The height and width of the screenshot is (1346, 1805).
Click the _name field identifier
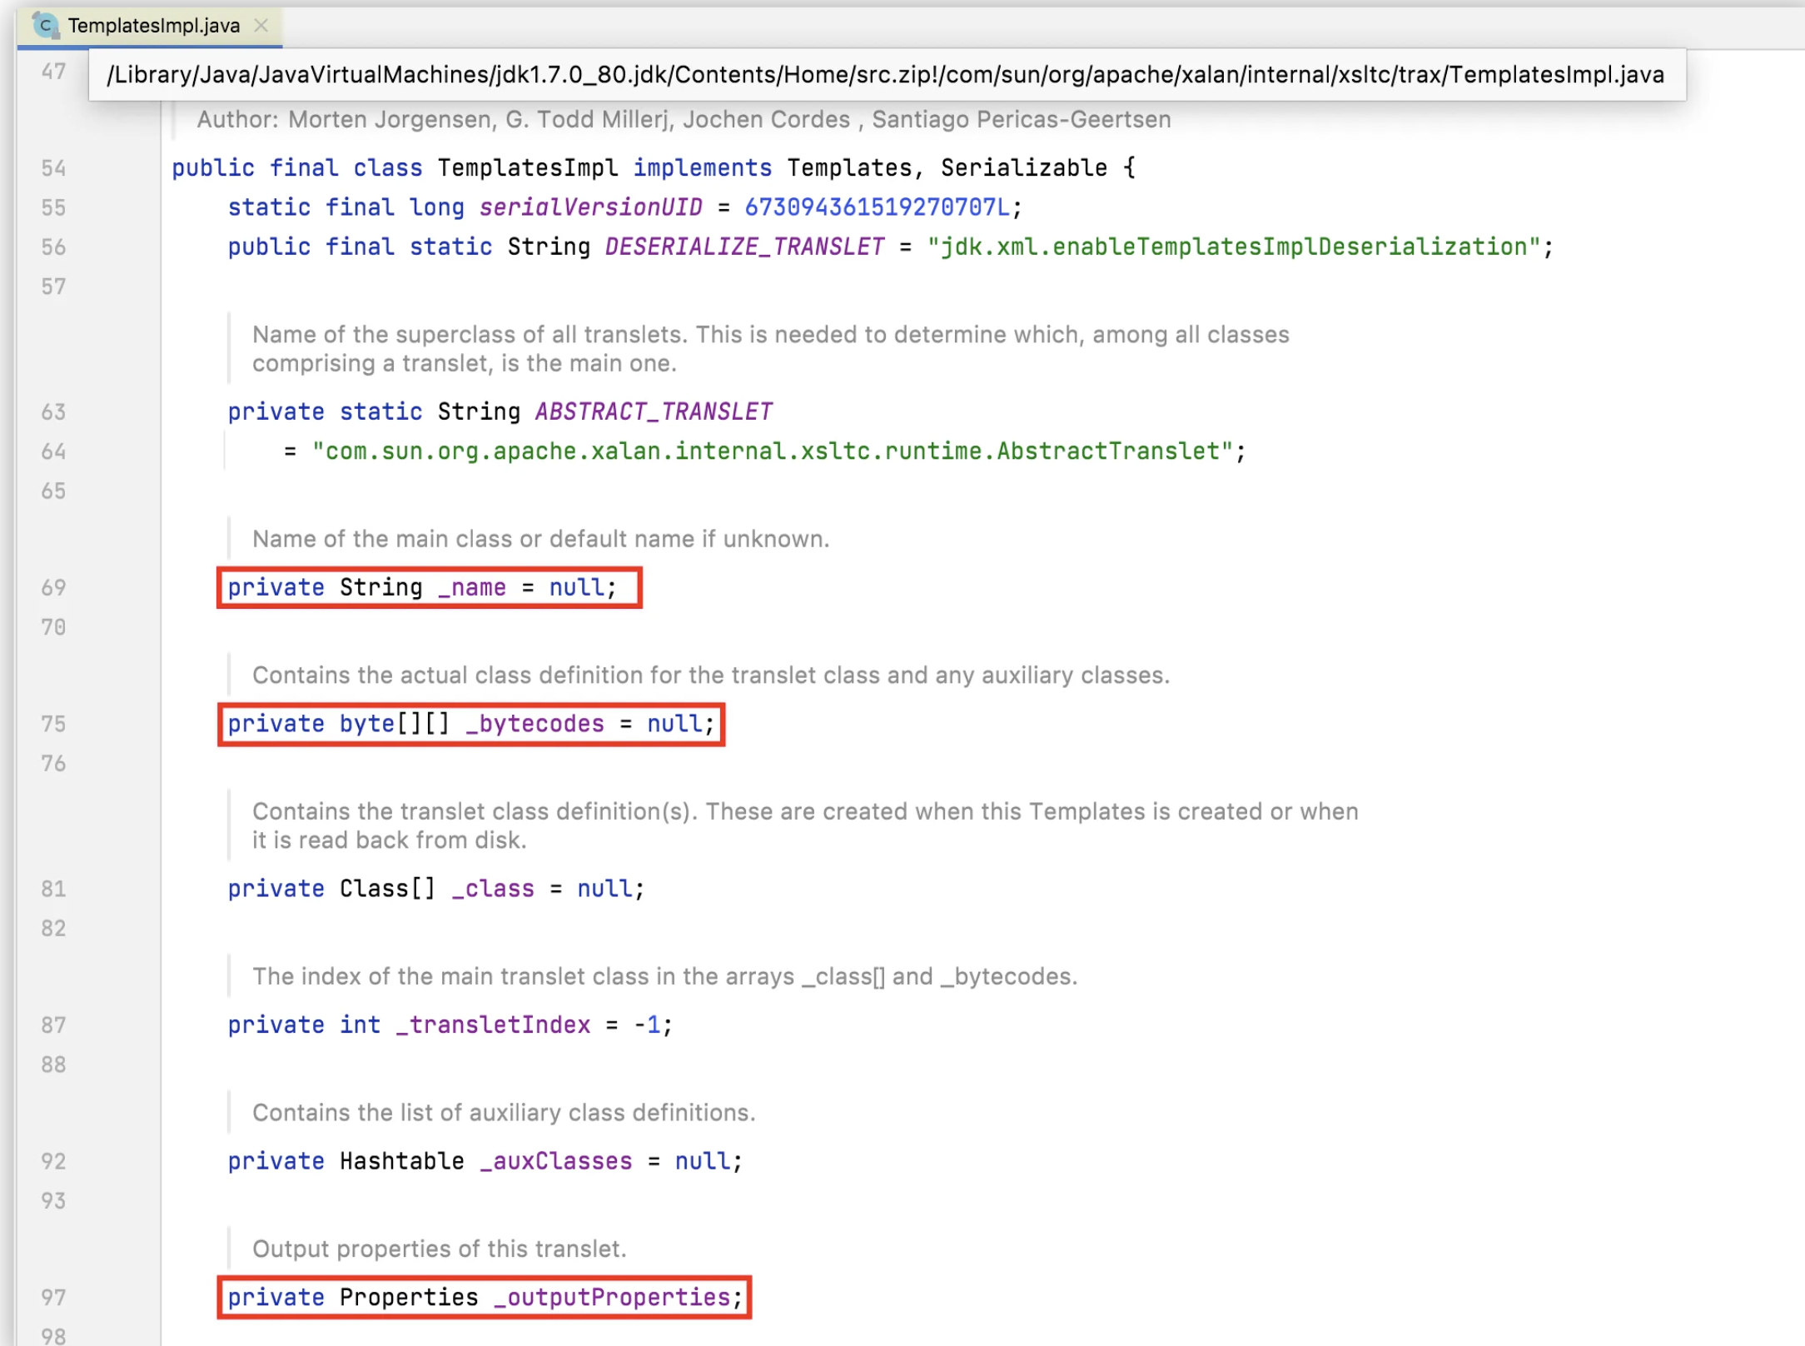[x=472, y=588]
